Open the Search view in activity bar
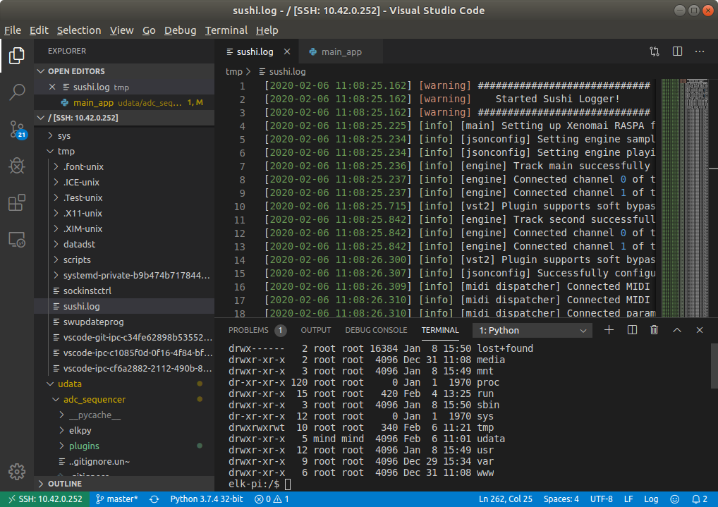Screen dimensions: 718x507 coord(17,92)
